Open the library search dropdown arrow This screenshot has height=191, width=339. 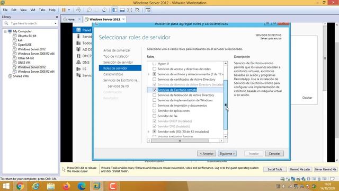click(x=55, y=23)
